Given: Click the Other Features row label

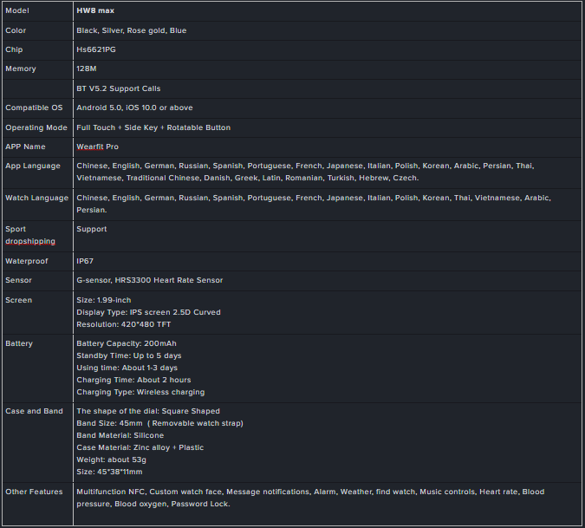Looking at the screenshot, I should (34, 492).
